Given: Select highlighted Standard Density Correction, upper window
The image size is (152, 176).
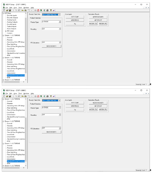Looking at the screenshot, I should point(16,75).
